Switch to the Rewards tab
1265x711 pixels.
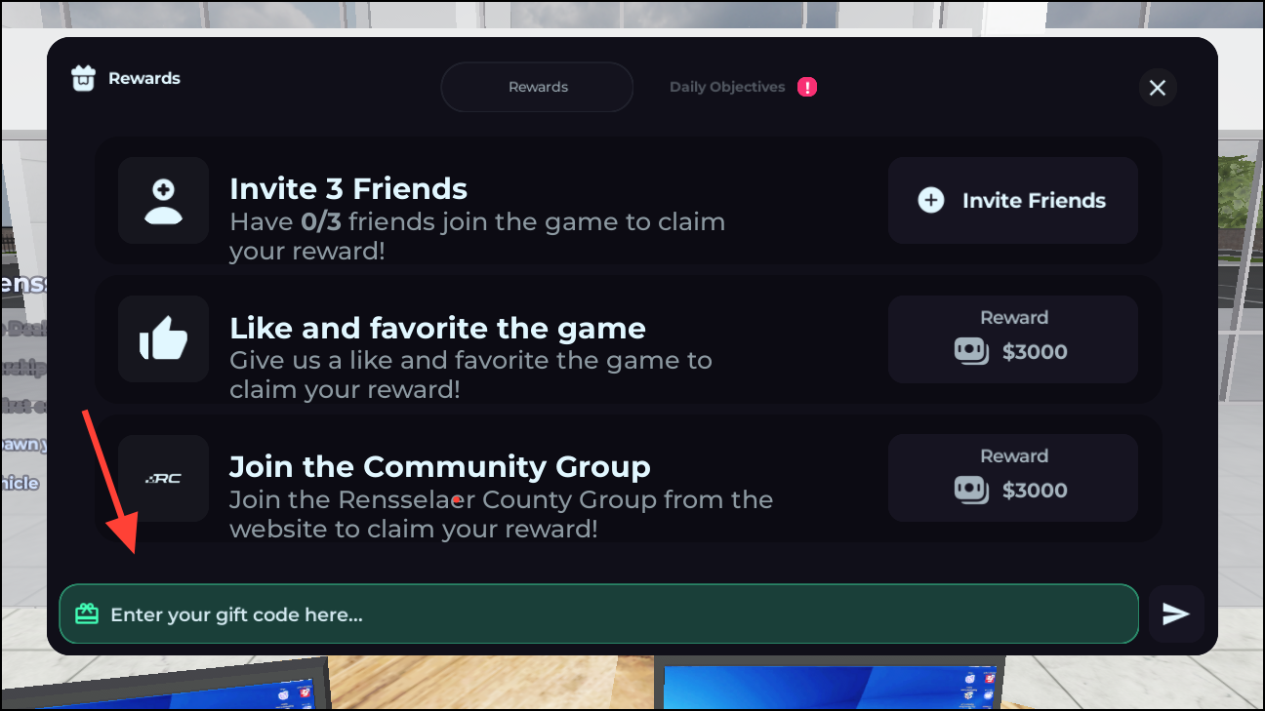538,87
